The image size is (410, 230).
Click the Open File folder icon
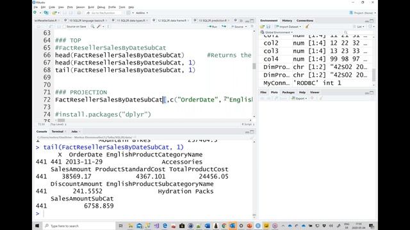point(54,13)
